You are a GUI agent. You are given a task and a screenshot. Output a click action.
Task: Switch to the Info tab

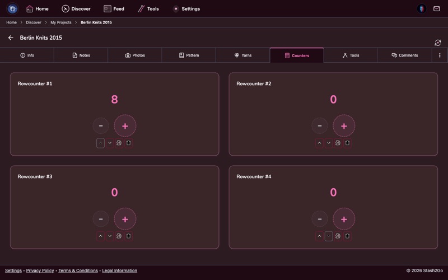point(27,55)
